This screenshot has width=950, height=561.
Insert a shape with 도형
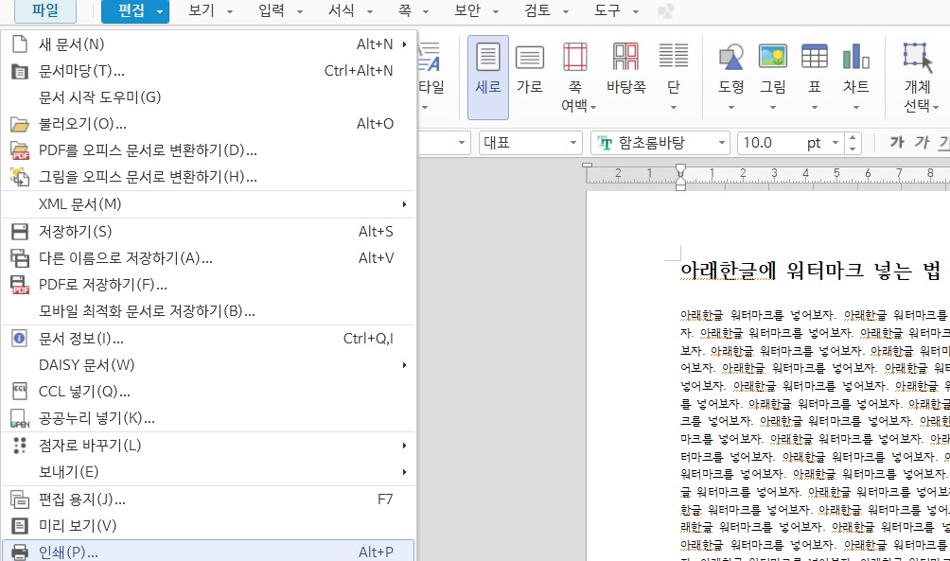(x=730, y=68)
